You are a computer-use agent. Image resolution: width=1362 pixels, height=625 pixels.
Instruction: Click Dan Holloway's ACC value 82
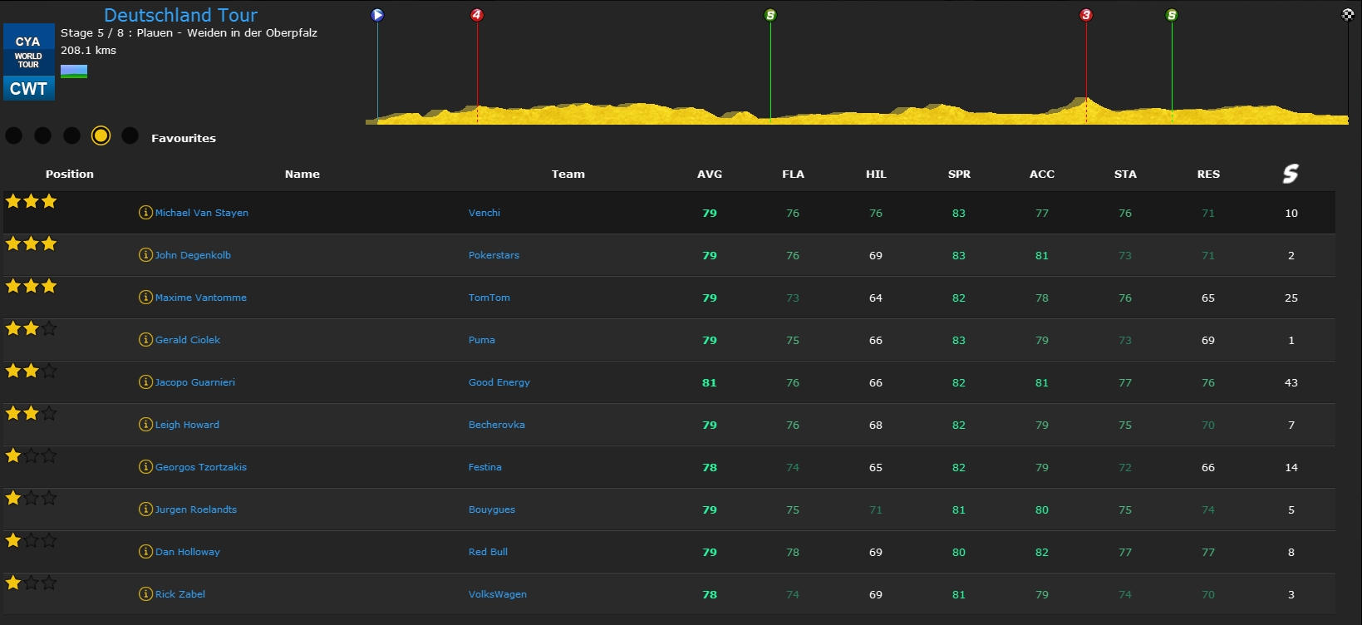(1042, 552)
